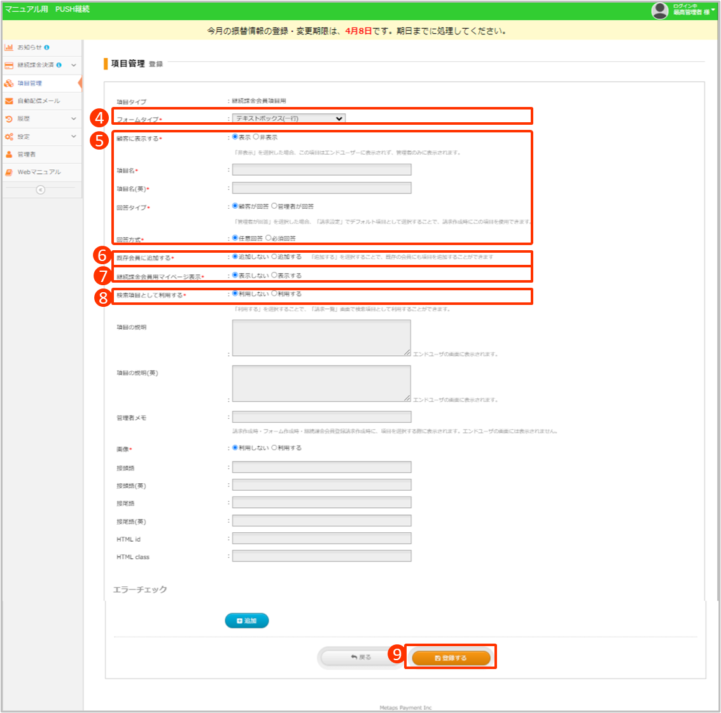Viewport: 721px width, 713px height.
Task: Open the フォームタイプ dropdown
Action: click(x=288, y=118)
